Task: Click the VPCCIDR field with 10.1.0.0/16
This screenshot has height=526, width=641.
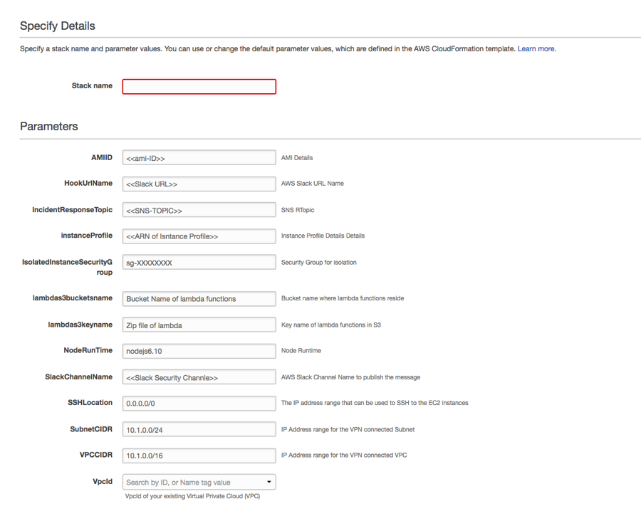Action: (x=199, y=456)
